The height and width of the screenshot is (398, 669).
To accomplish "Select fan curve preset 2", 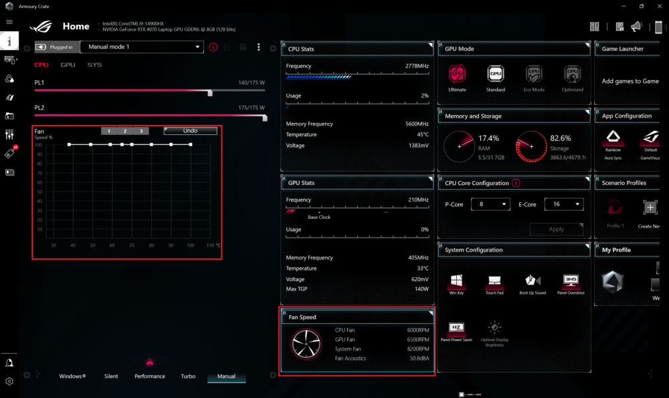I will (124, 131).
